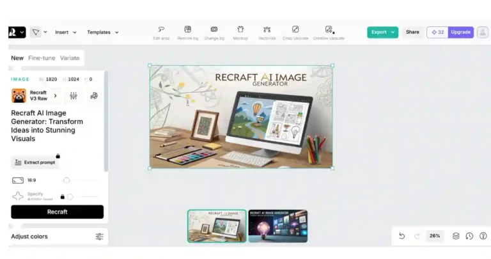Open the Recraft logo main menu
491x259 pixels.
click(x=17, y=32)
